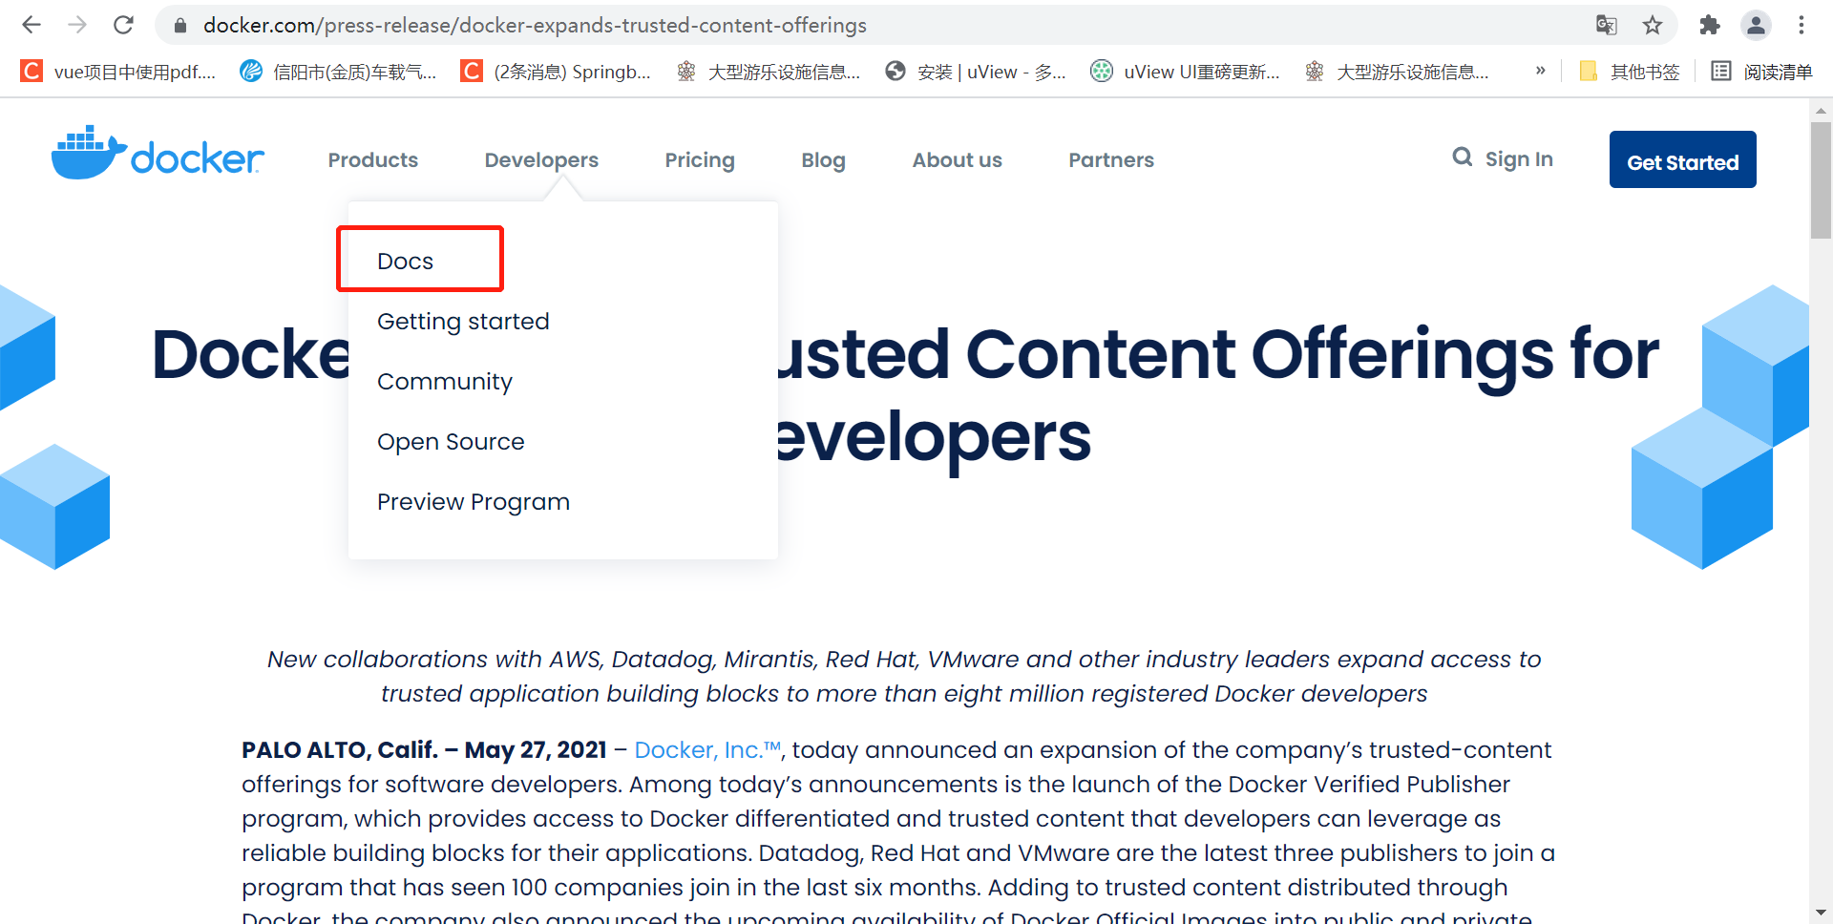
Task: Expand hidden bookmarks chevron
Action: pyautogui.click(x=1540, y=71)
